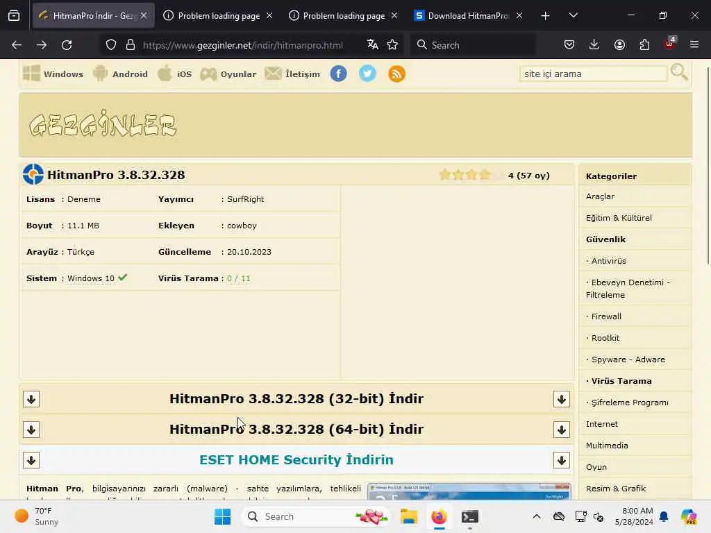Click the page vertical scrollbar

tap(708, 165)
